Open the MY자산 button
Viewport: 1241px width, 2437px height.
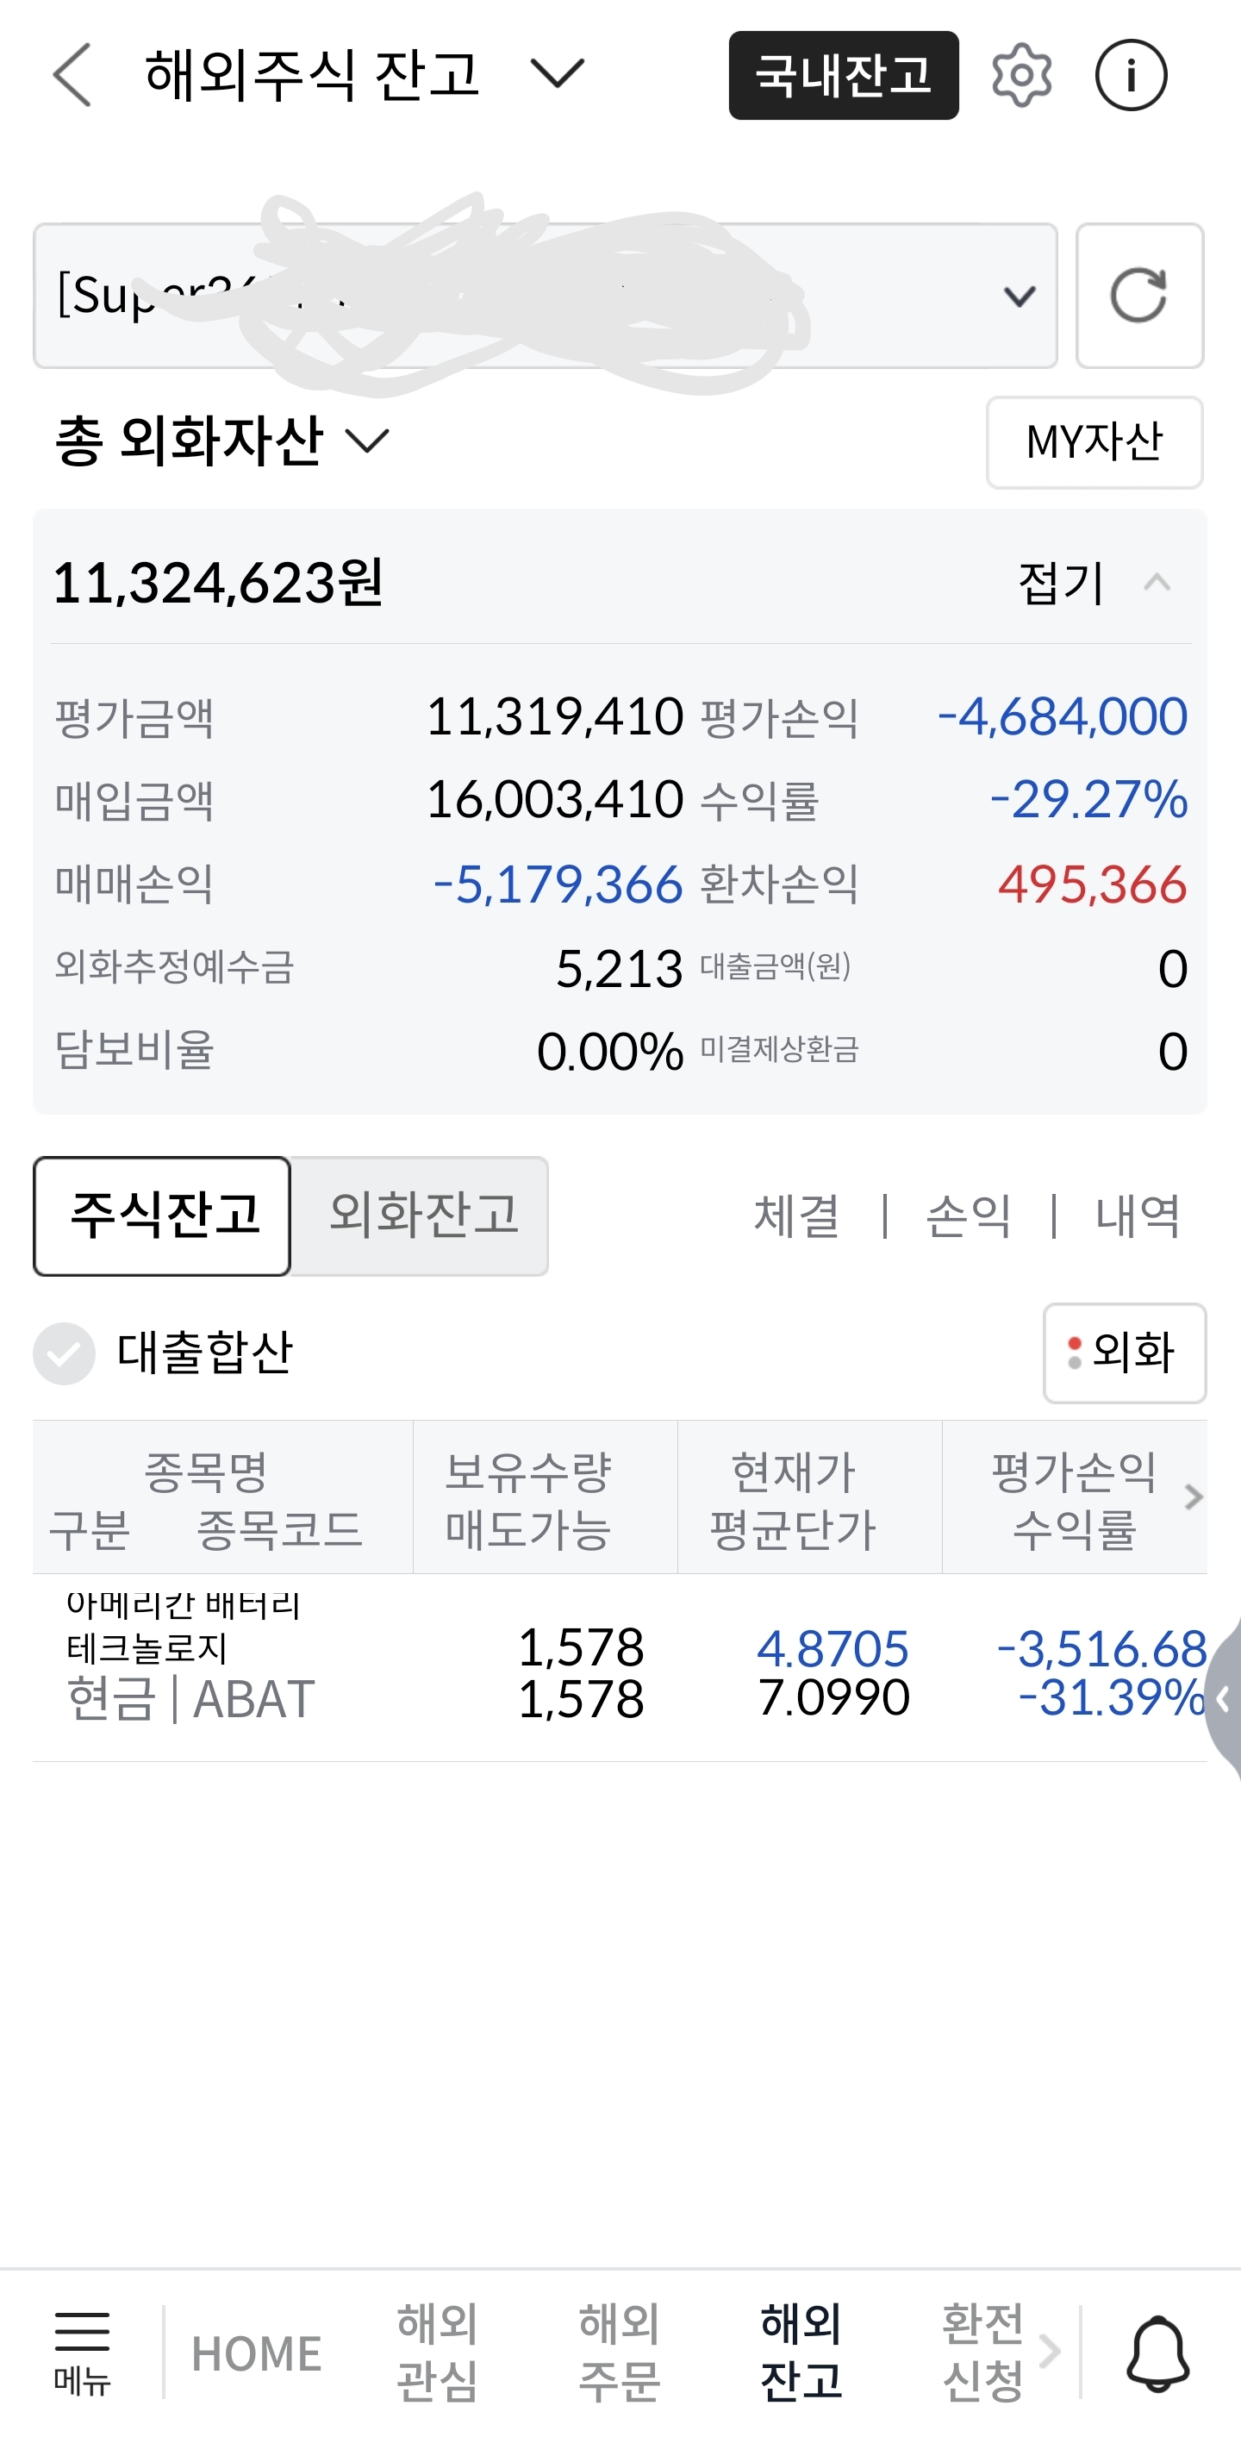click(1094, 442)
